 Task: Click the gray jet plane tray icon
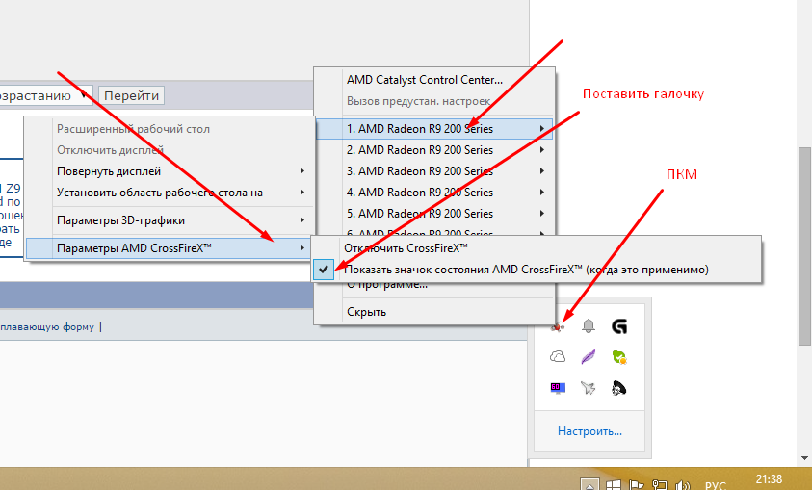589,388
